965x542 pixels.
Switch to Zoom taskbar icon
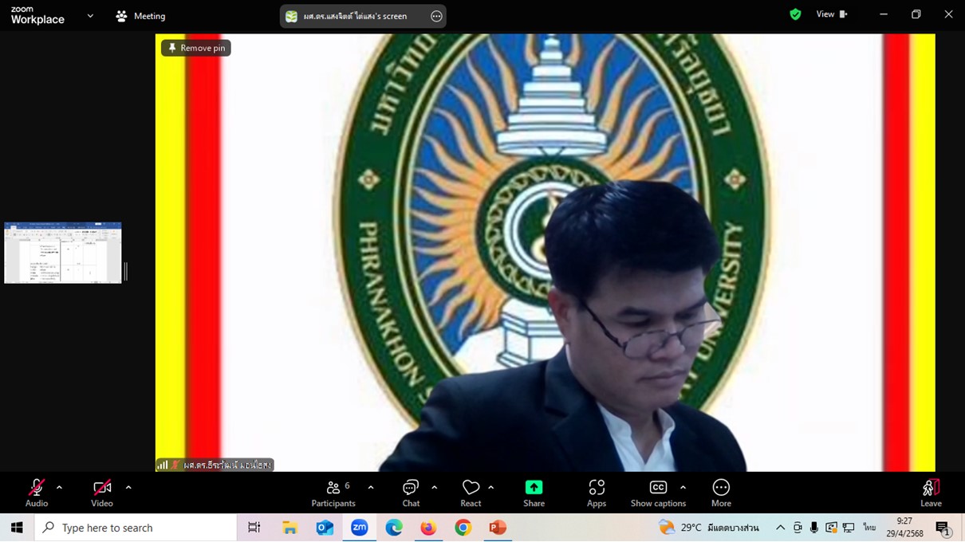360,528
